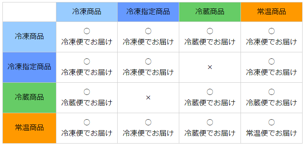
Task: Click the circle in 冷凍商品 row, 冷凍商品 column
Action: [87, 31]
